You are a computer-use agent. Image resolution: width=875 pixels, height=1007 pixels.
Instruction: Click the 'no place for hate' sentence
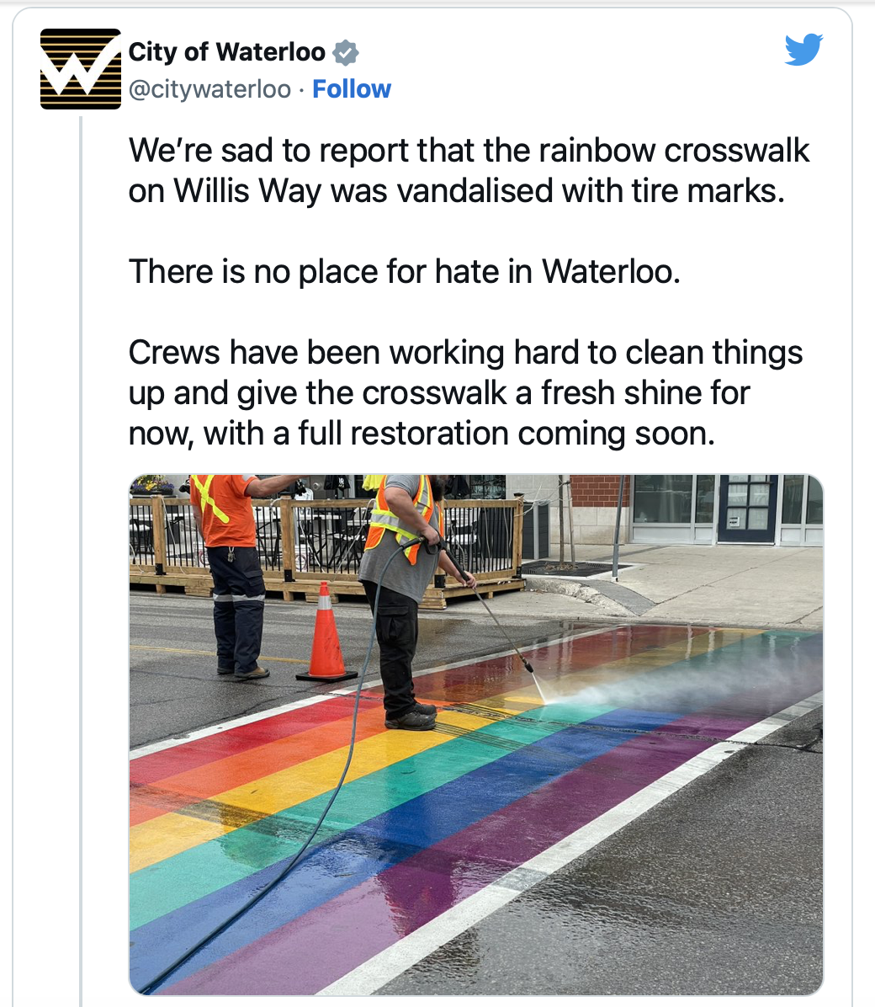(405, 271)
